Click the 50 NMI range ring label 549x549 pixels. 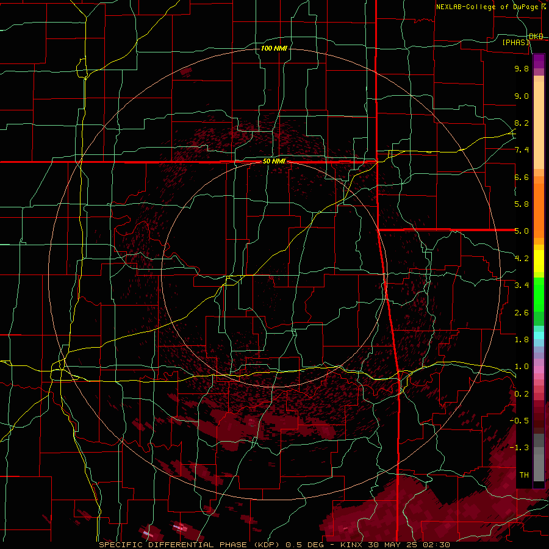pos(274,162)
